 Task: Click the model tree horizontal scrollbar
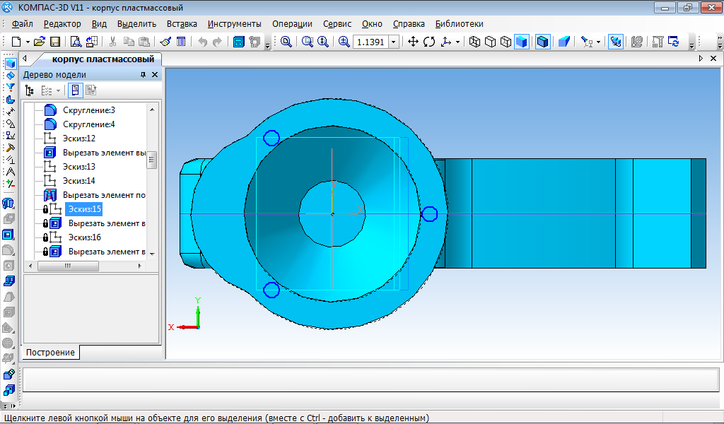point(67,266)
